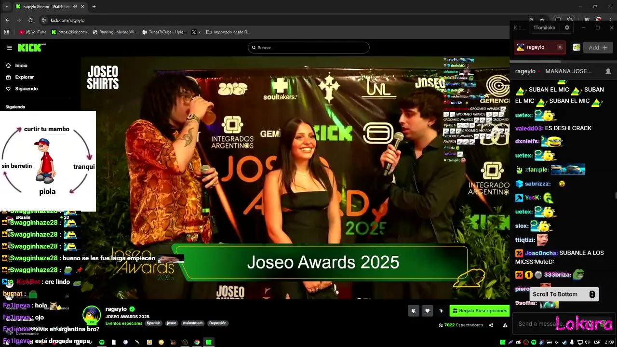The width and height of the screenshot is (617, 347).
Task: Open rageylo streamer avatar
Action: coord(91,316)
